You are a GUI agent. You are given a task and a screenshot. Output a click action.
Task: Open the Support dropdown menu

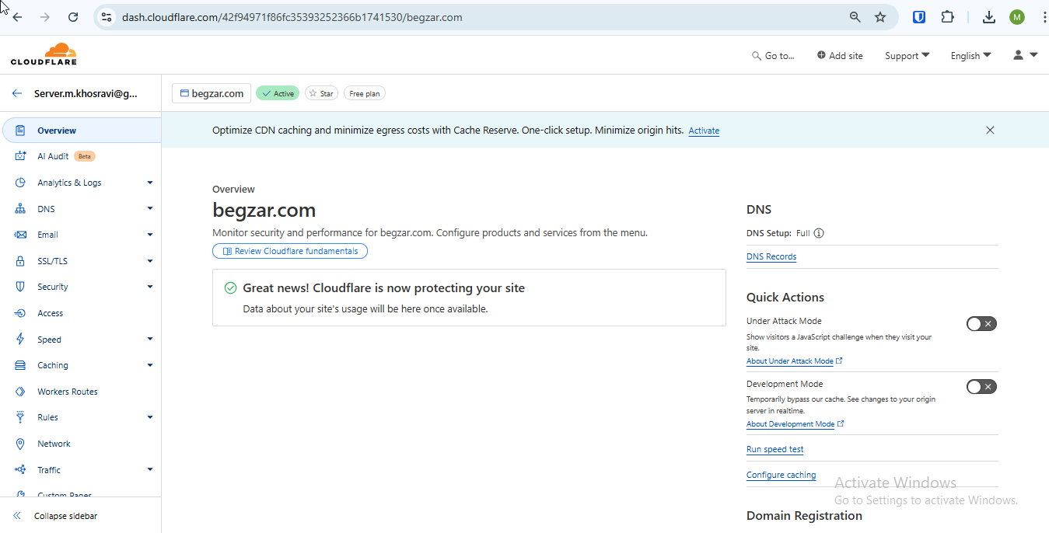(907, 56)
